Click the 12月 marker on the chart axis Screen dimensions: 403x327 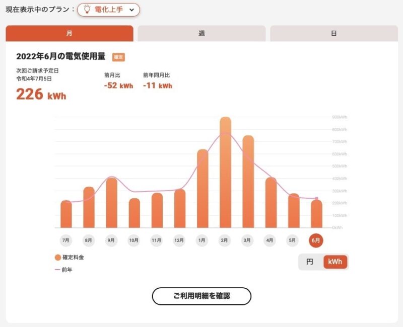pyautogui.click(x=178, y=240)
